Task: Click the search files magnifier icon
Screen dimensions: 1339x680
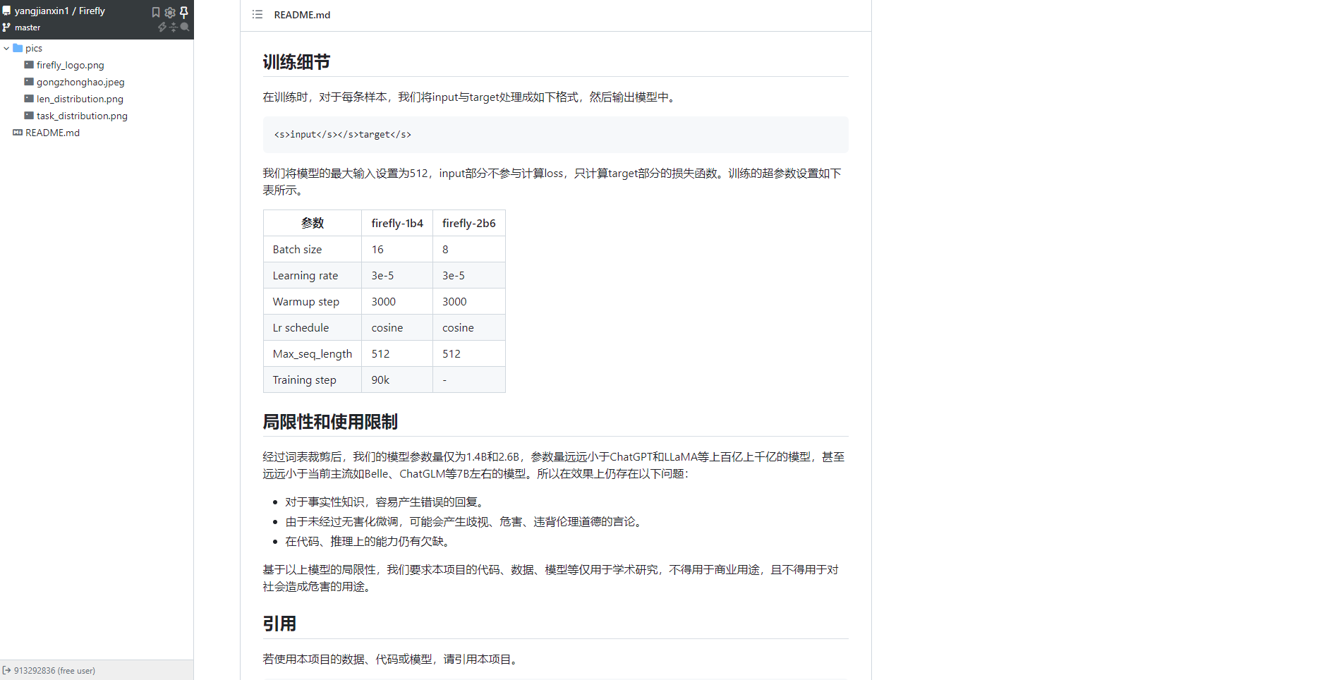Action: click(x=185, y=27)
